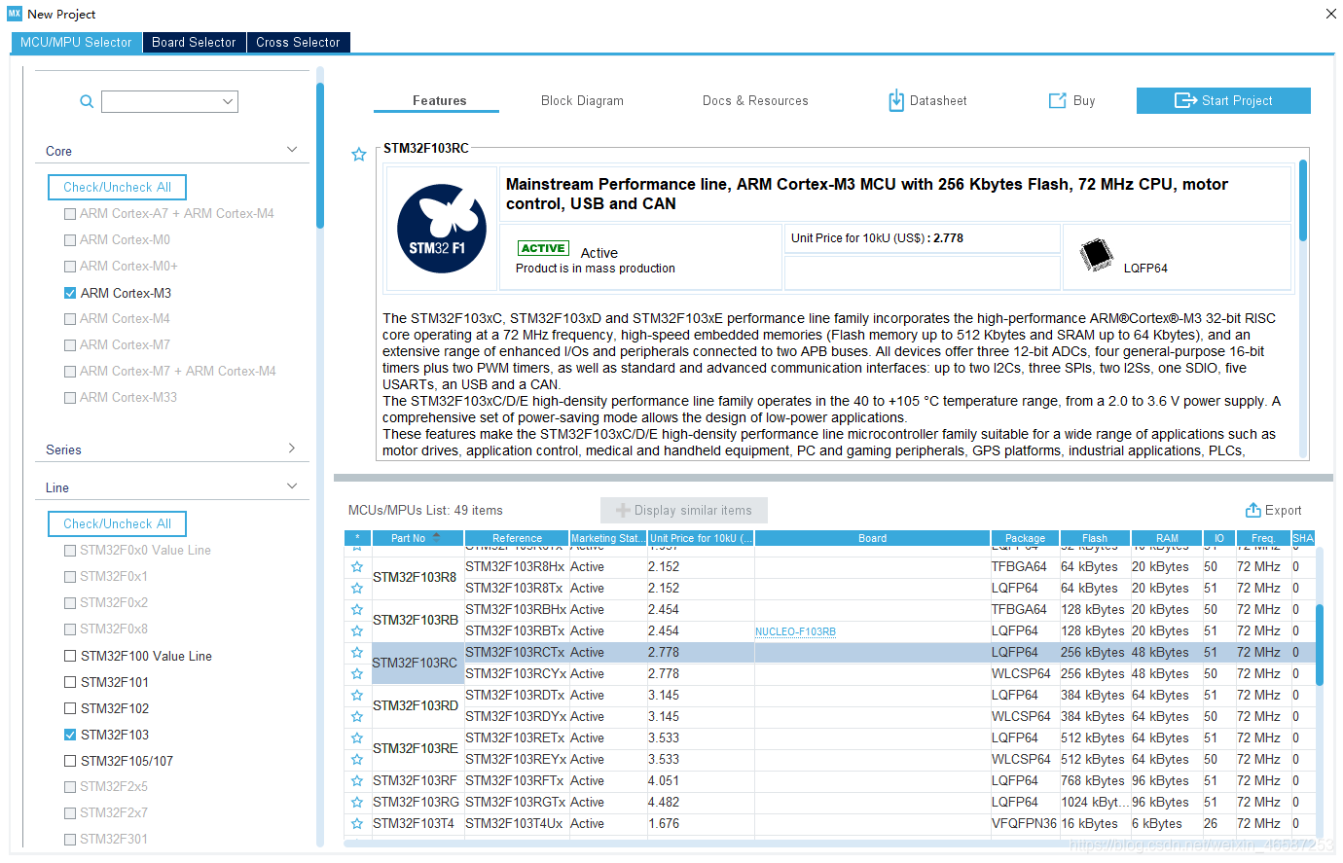Screen dimensions: 1343x863
Task: Open the NUCLEO-F103RB board link
Action: [x=795, y=631]
